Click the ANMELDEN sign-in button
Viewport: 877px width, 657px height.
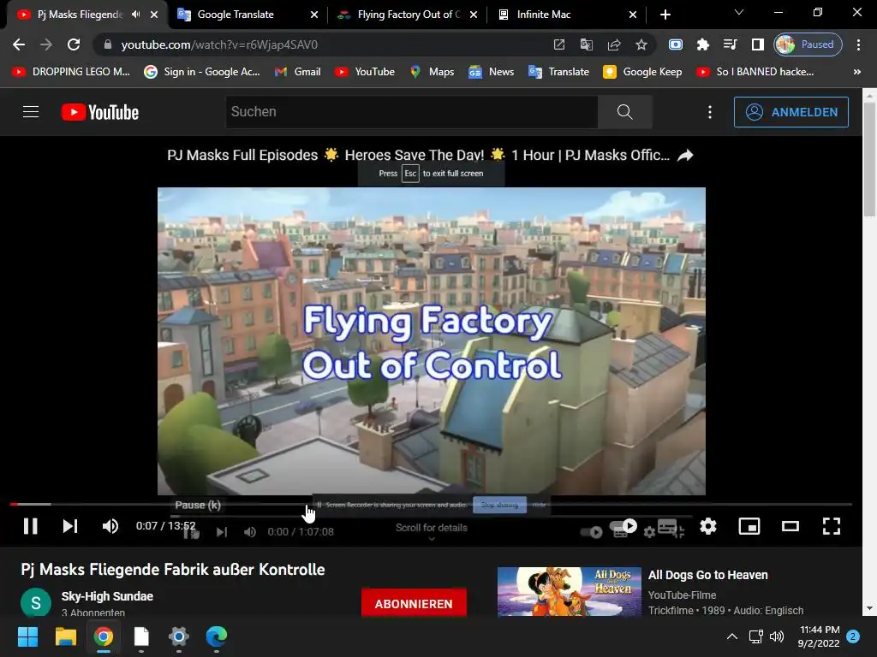click(x=790, y=112)
